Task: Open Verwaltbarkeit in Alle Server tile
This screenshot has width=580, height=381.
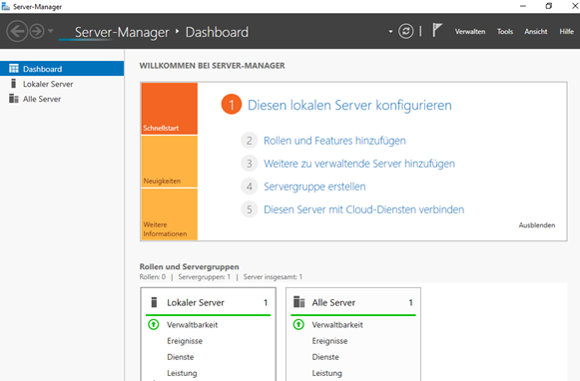Action: (337, 325)
